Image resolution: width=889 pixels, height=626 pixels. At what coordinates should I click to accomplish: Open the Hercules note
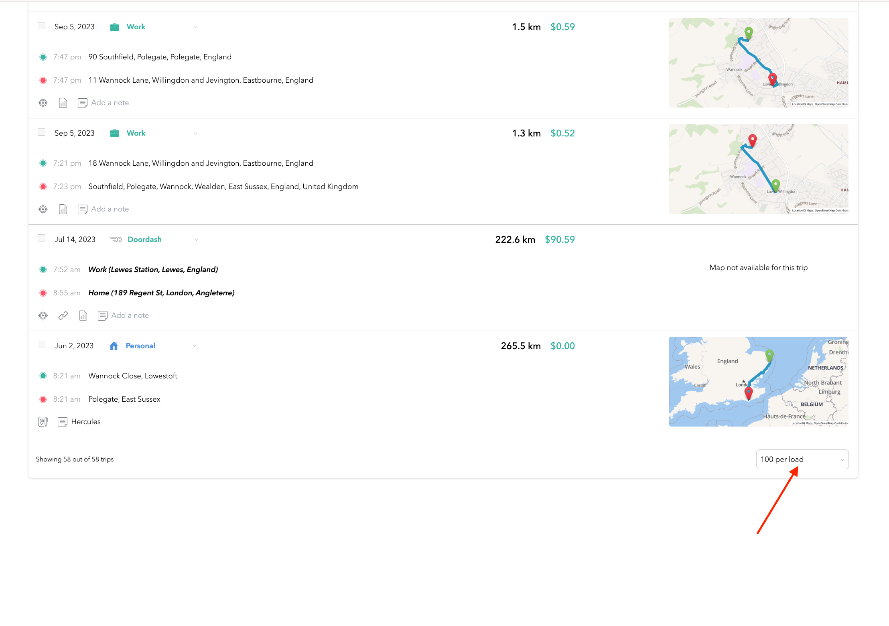tap(86, 422)
